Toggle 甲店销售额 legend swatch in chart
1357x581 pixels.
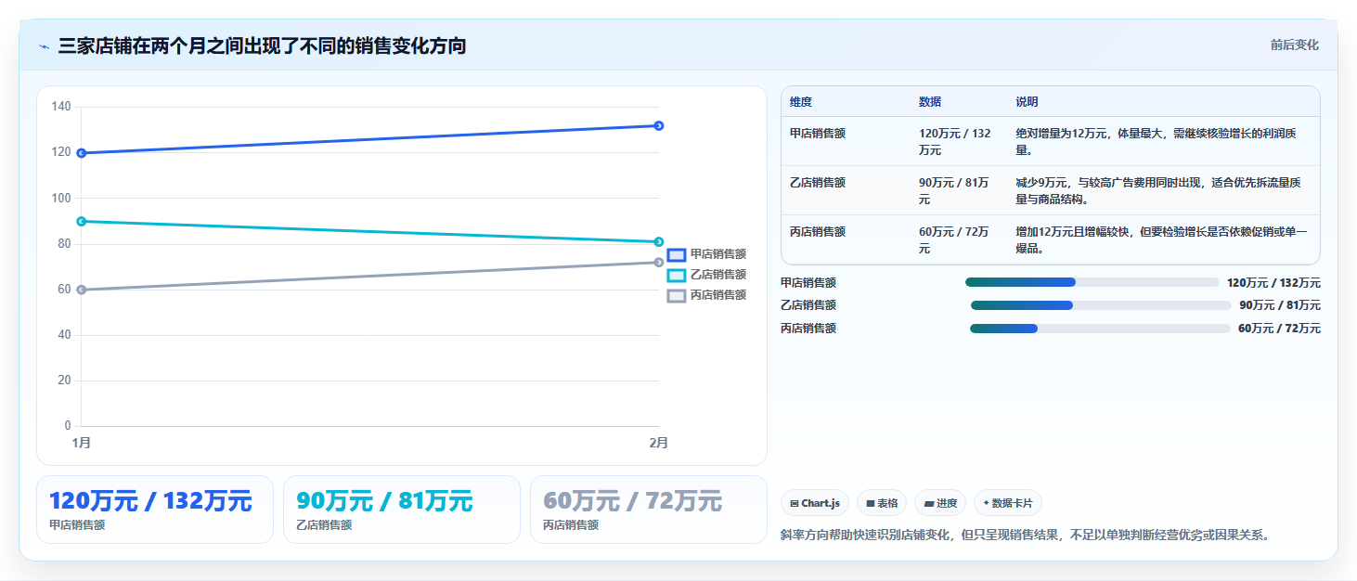677,254
